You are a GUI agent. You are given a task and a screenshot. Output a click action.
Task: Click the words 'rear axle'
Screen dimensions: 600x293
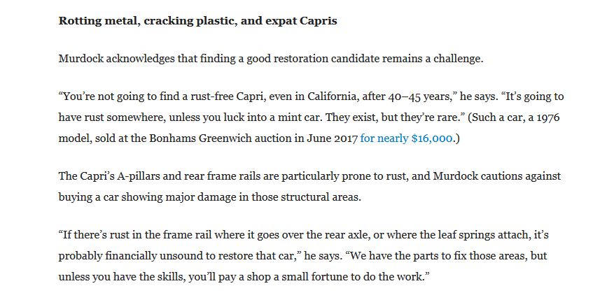347,234
